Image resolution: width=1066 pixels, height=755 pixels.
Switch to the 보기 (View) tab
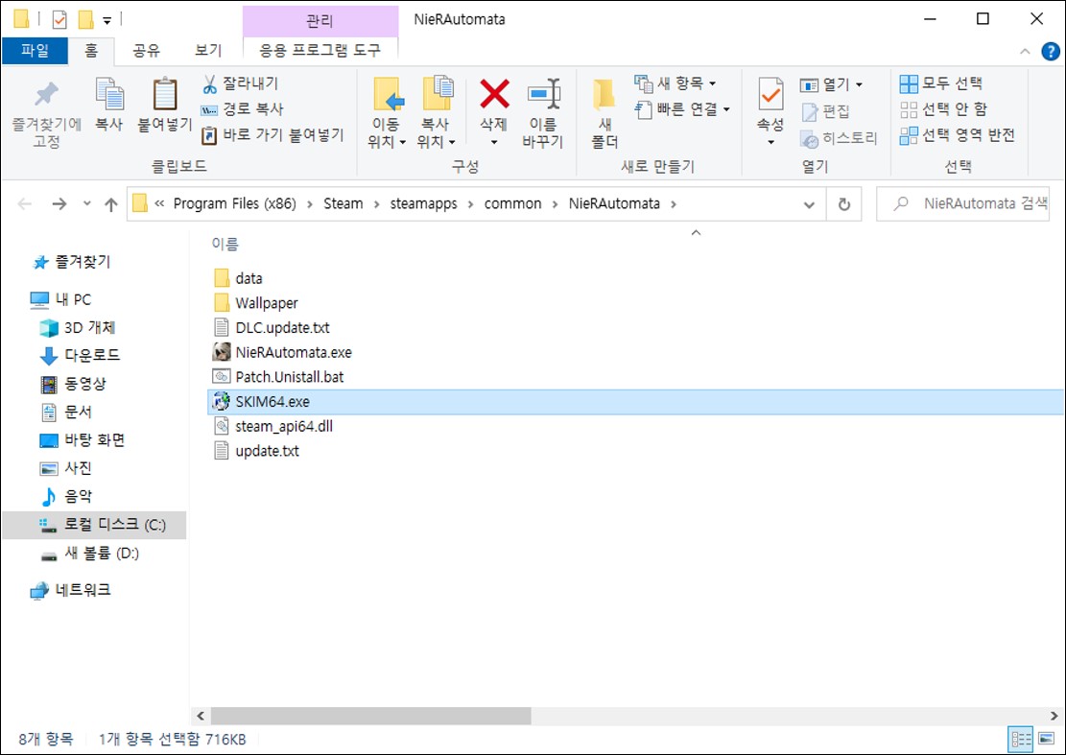208,51
